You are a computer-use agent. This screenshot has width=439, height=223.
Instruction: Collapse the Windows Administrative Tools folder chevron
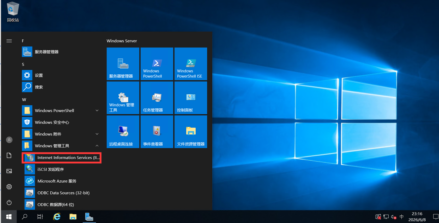coord(97,146)
